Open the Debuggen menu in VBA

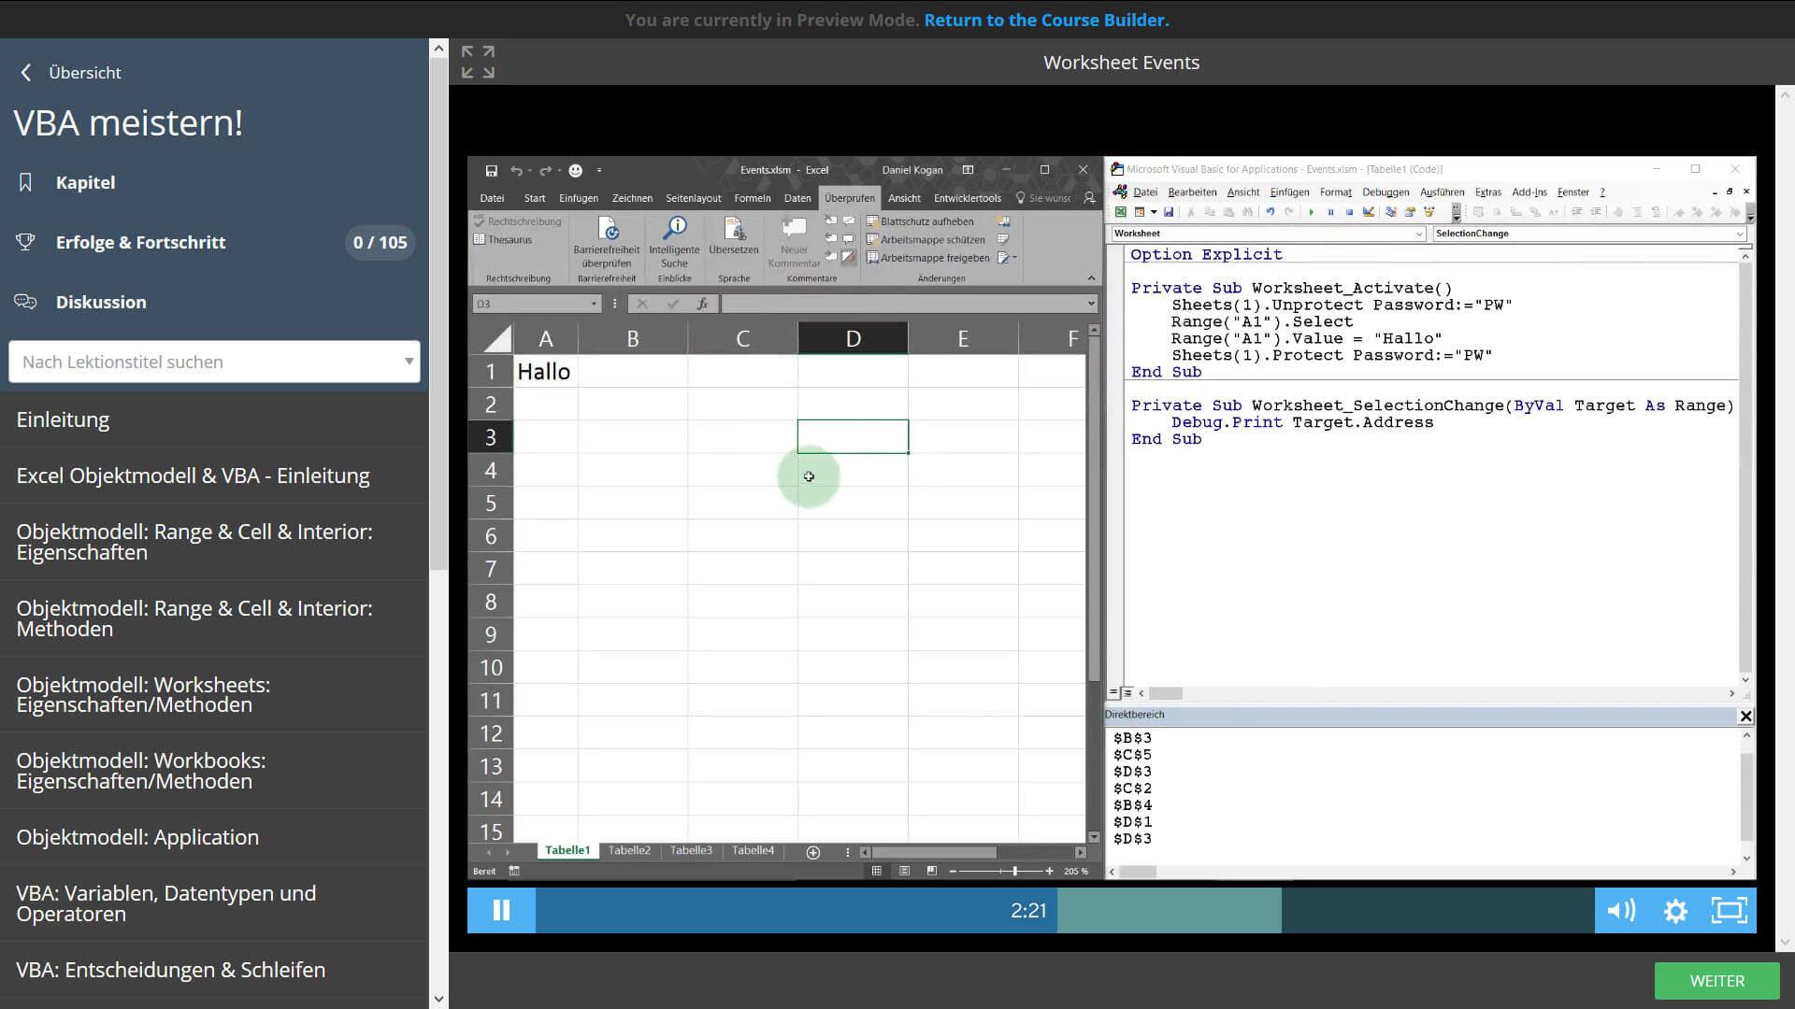pos(1386,192)
